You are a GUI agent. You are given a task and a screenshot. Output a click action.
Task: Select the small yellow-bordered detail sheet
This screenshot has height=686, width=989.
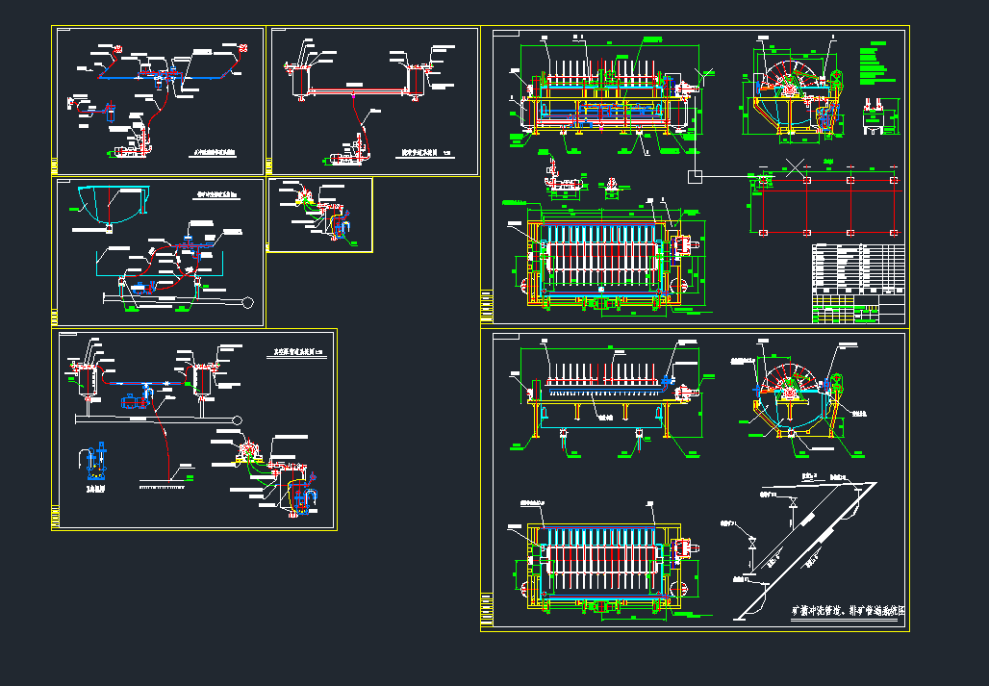click(x=319, y=215)
